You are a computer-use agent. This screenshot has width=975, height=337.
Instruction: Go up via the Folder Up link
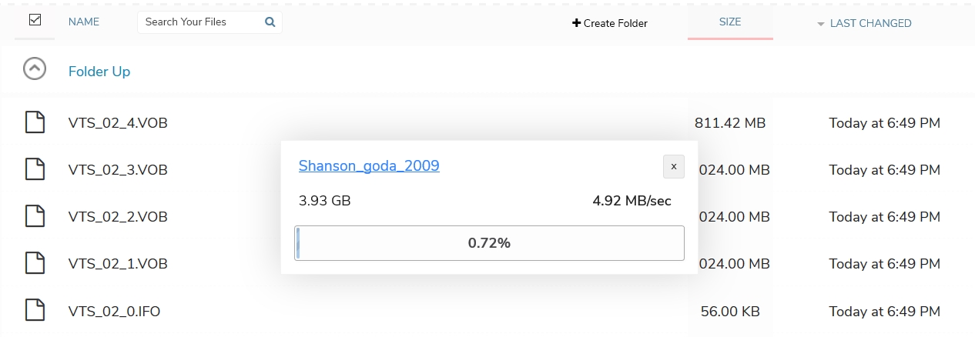coord(99,71)
